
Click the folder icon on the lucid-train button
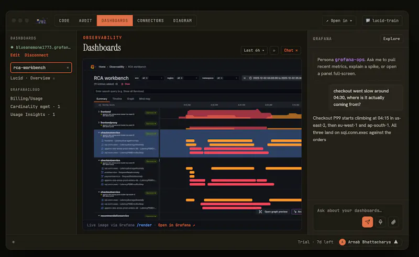(368, 20)
